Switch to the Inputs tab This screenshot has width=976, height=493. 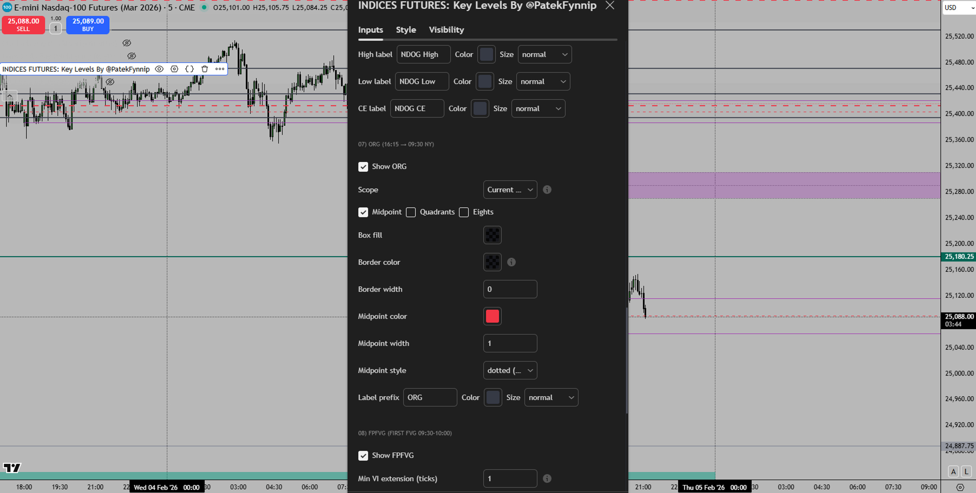371,30
